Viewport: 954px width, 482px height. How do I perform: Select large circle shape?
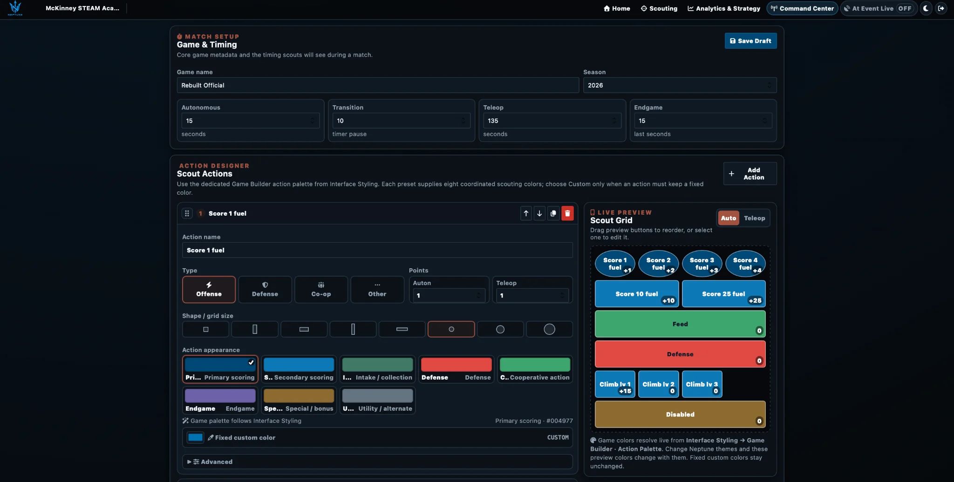(x=550, y=329)
